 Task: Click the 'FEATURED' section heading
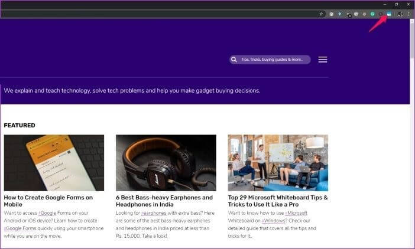20,126
